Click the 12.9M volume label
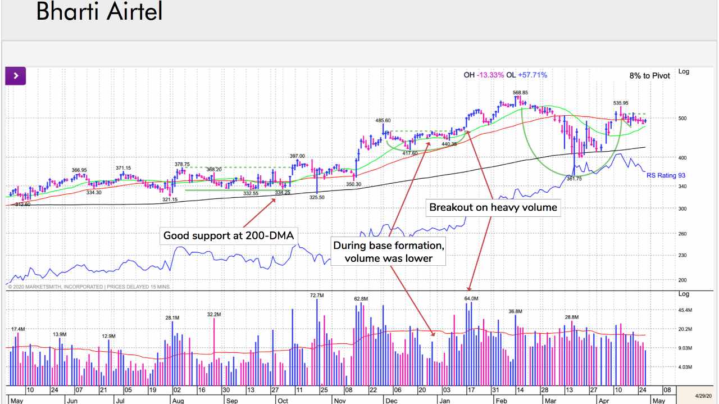The image size is (719, 404). (108, 336)
